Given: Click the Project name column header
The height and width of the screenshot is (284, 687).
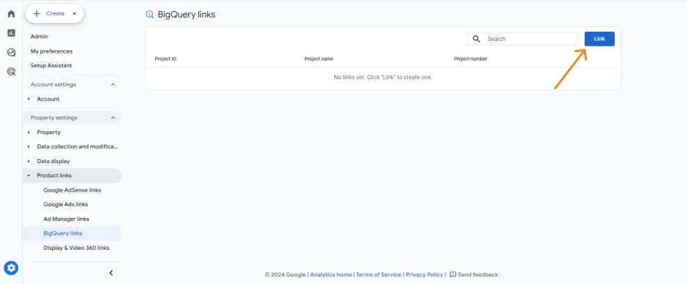Looking at the screenshot, I should [x=319, y=59].
